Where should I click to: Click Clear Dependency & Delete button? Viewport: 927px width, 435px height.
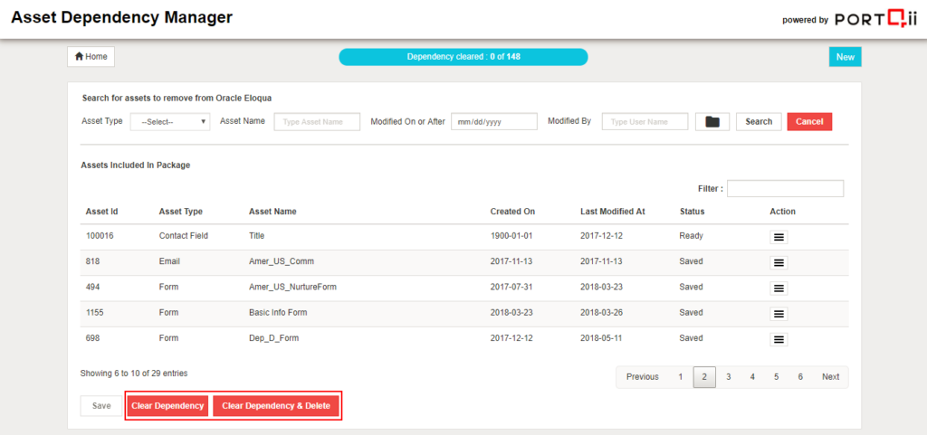coord(276,406)
